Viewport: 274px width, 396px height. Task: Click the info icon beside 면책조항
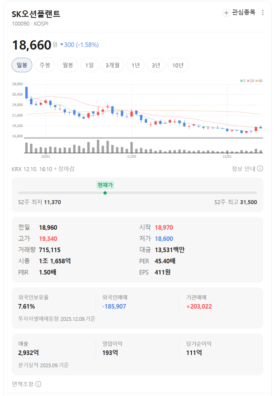coord(38,384)
